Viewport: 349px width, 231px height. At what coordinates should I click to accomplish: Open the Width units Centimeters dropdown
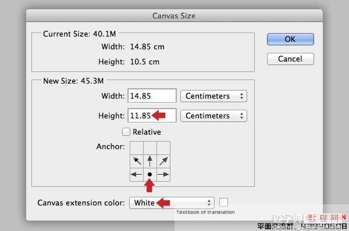213,96
